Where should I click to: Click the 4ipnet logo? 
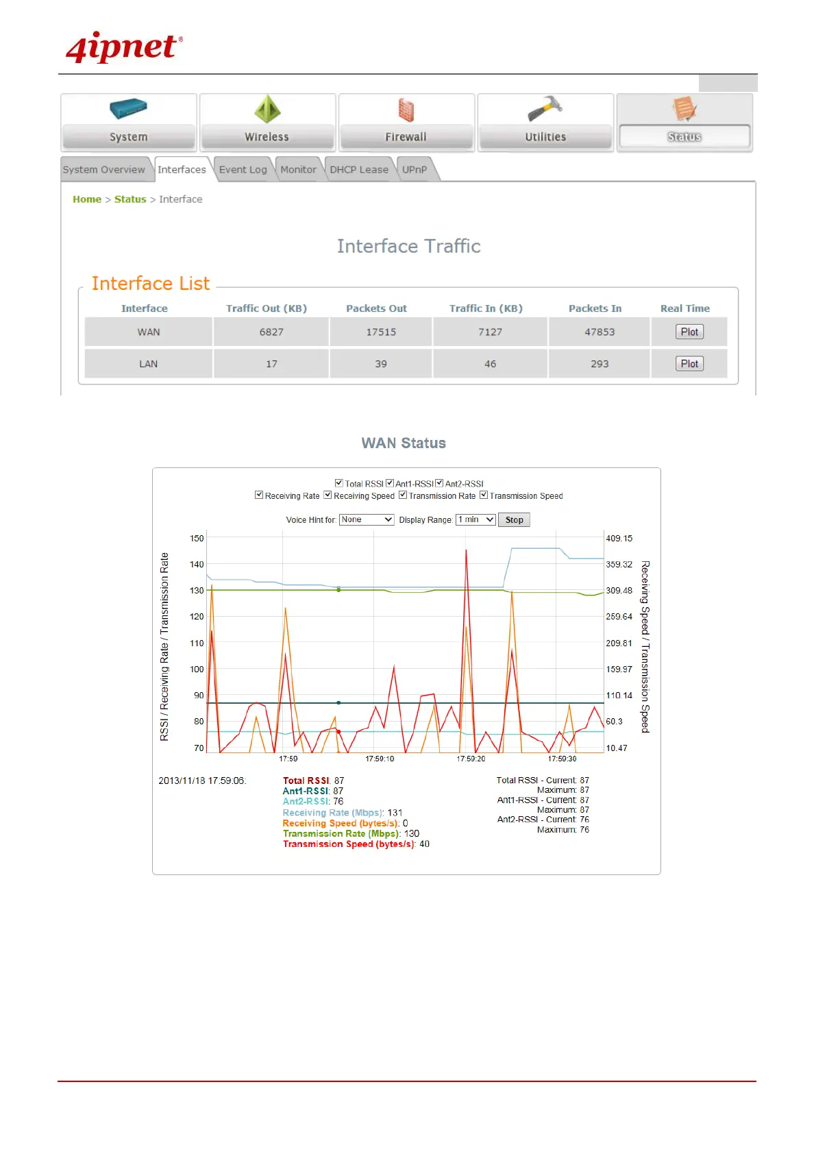point(124,47)
